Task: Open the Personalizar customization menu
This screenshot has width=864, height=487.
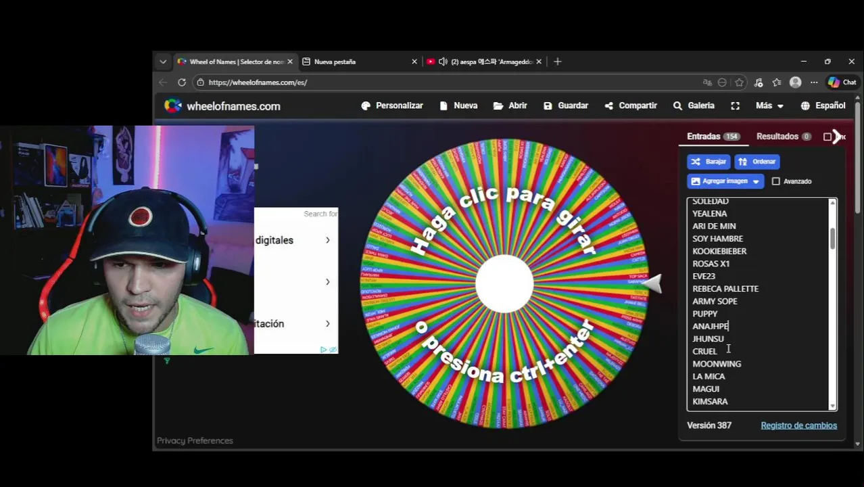Action: [x=392, y=106]
